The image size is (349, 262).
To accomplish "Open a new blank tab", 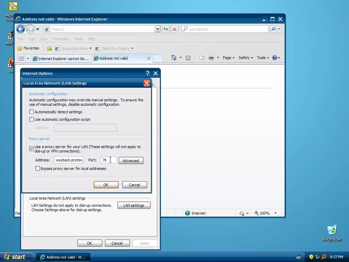I will click(x=158, y=58).
